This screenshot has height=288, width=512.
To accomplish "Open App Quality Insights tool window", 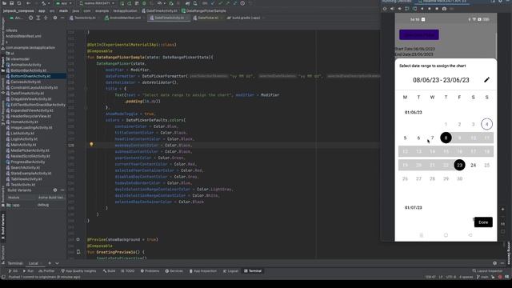I will point(78,271).
